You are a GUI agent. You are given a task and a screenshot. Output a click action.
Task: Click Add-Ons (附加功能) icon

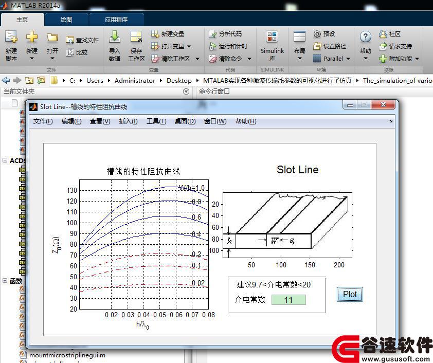click(383, 59)
